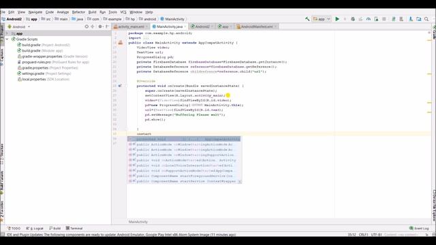The image size is (436, 245).
Task: Open the File menu
Action: (x=3, y=12)
